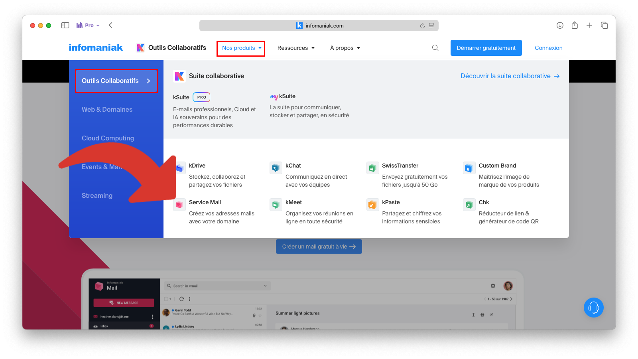Viewport: 638px width, 359px height.
Task: Click the Service Mail icon
Action: (180, 205)
